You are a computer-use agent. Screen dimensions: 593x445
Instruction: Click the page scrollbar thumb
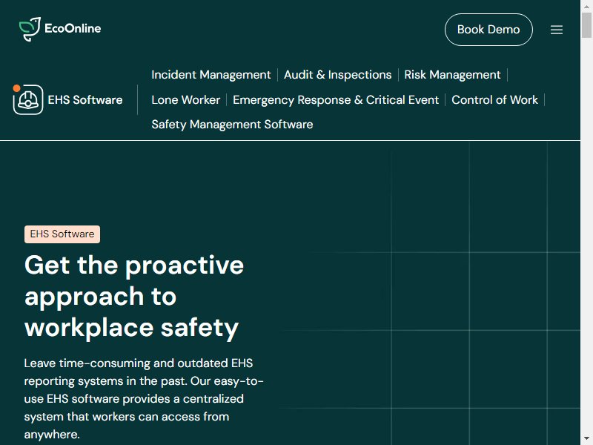click(x=586, y=25)
